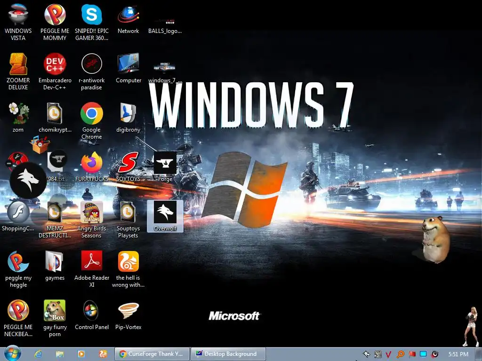Click the blue monitor network tray icon
Screen dimensions: 482x361
tap(423, 354)
